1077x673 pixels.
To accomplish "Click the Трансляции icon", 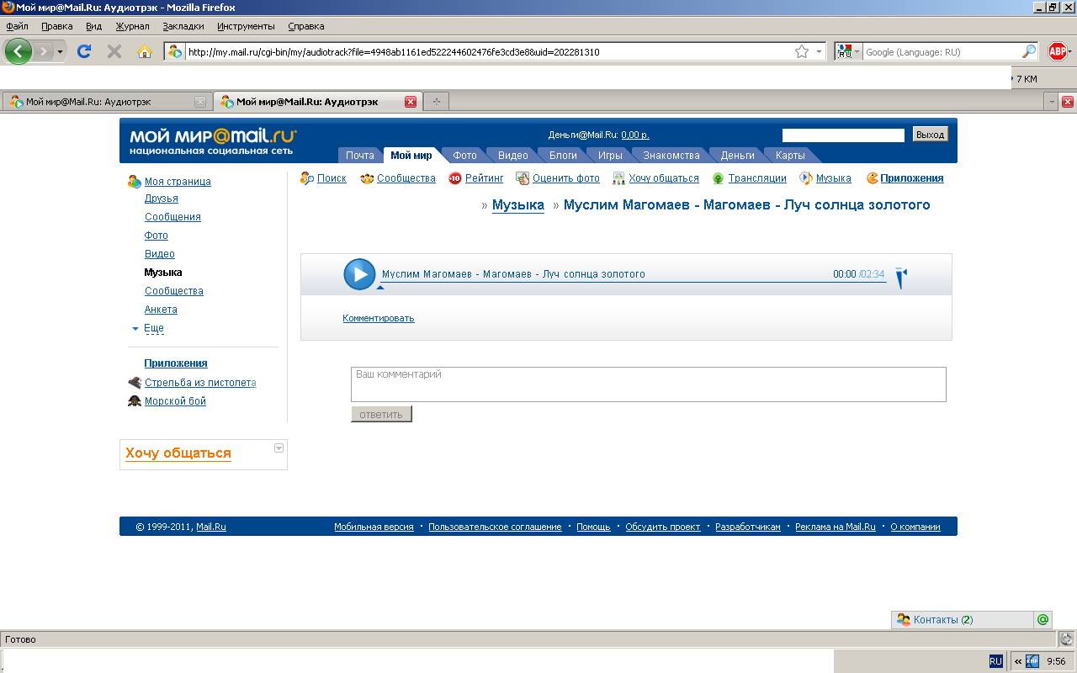I will click(x=718, y=178).
